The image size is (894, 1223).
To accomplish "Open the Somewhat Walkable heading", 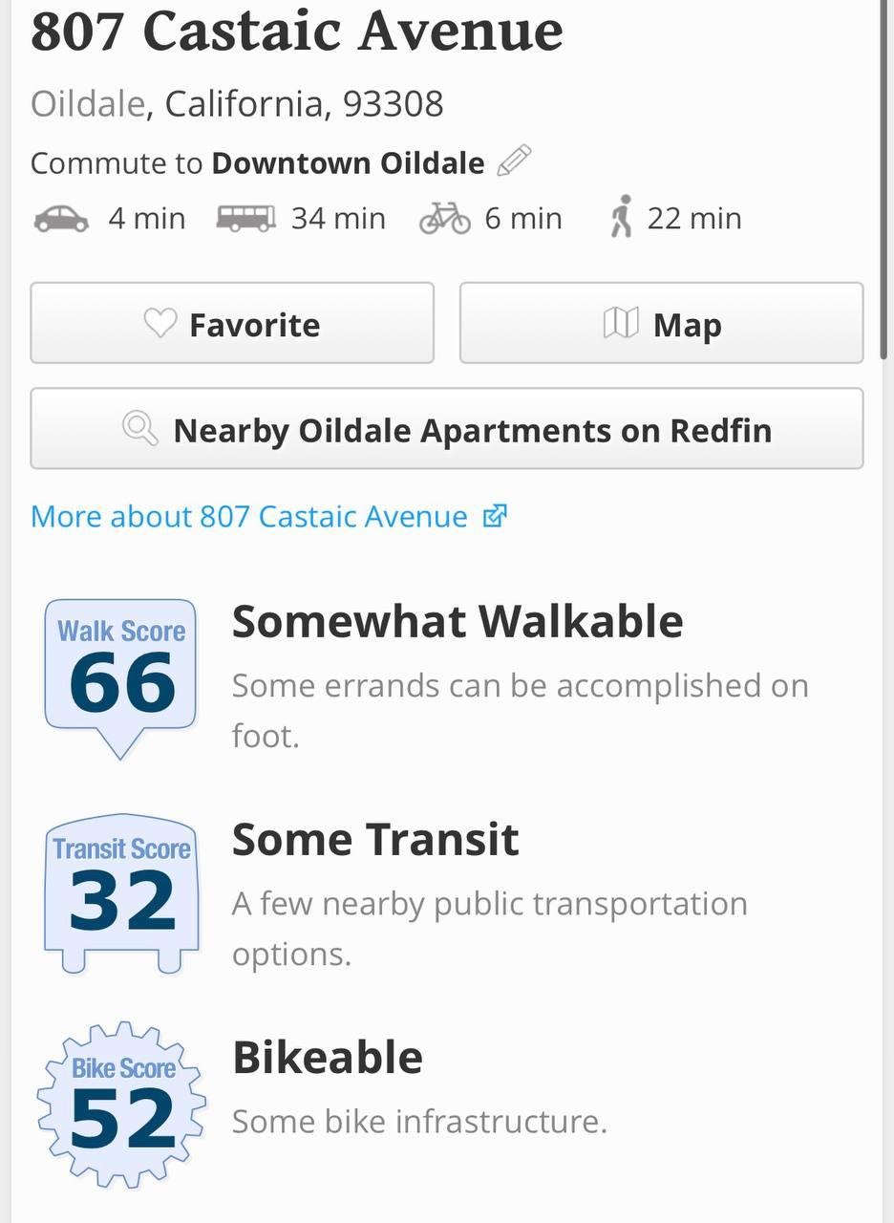I will pyautogui.click(x=458, y=621).
